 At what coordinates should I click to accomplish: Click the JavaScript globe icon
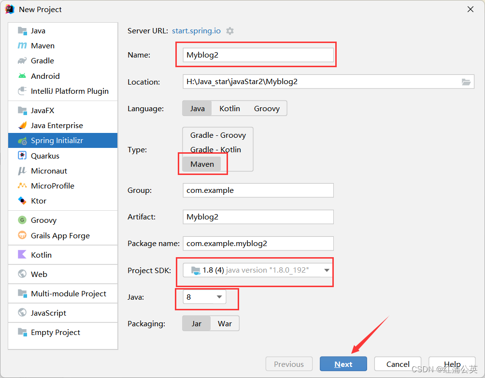22,313
